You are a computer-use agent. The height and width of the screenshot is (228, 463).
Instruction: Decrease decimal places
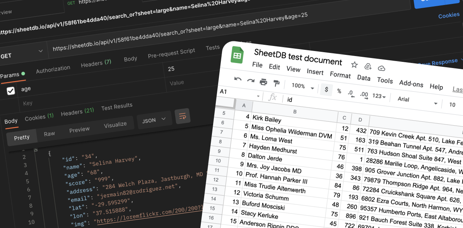coord(351,93)
